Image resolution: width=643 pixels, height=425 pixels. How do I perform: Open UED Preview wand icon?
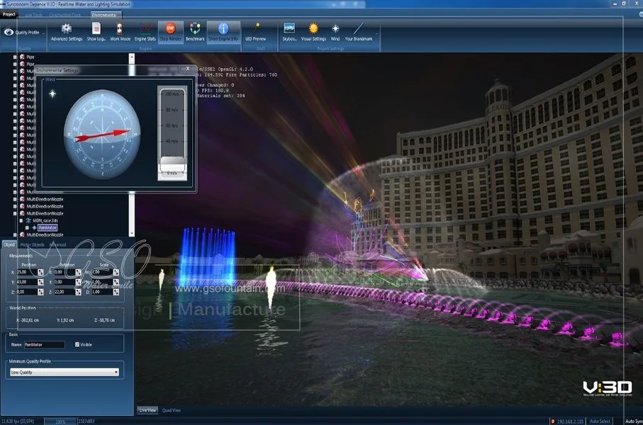pyautogui.click(x=256, y=28)
